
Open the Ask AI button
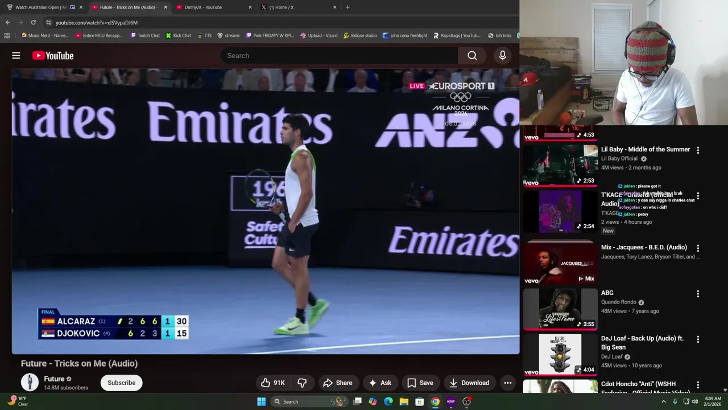coord(380,383)
